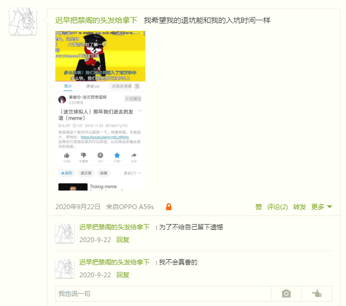
Task: Open the post's screenshot image
Action: click(x=101, y=111)
